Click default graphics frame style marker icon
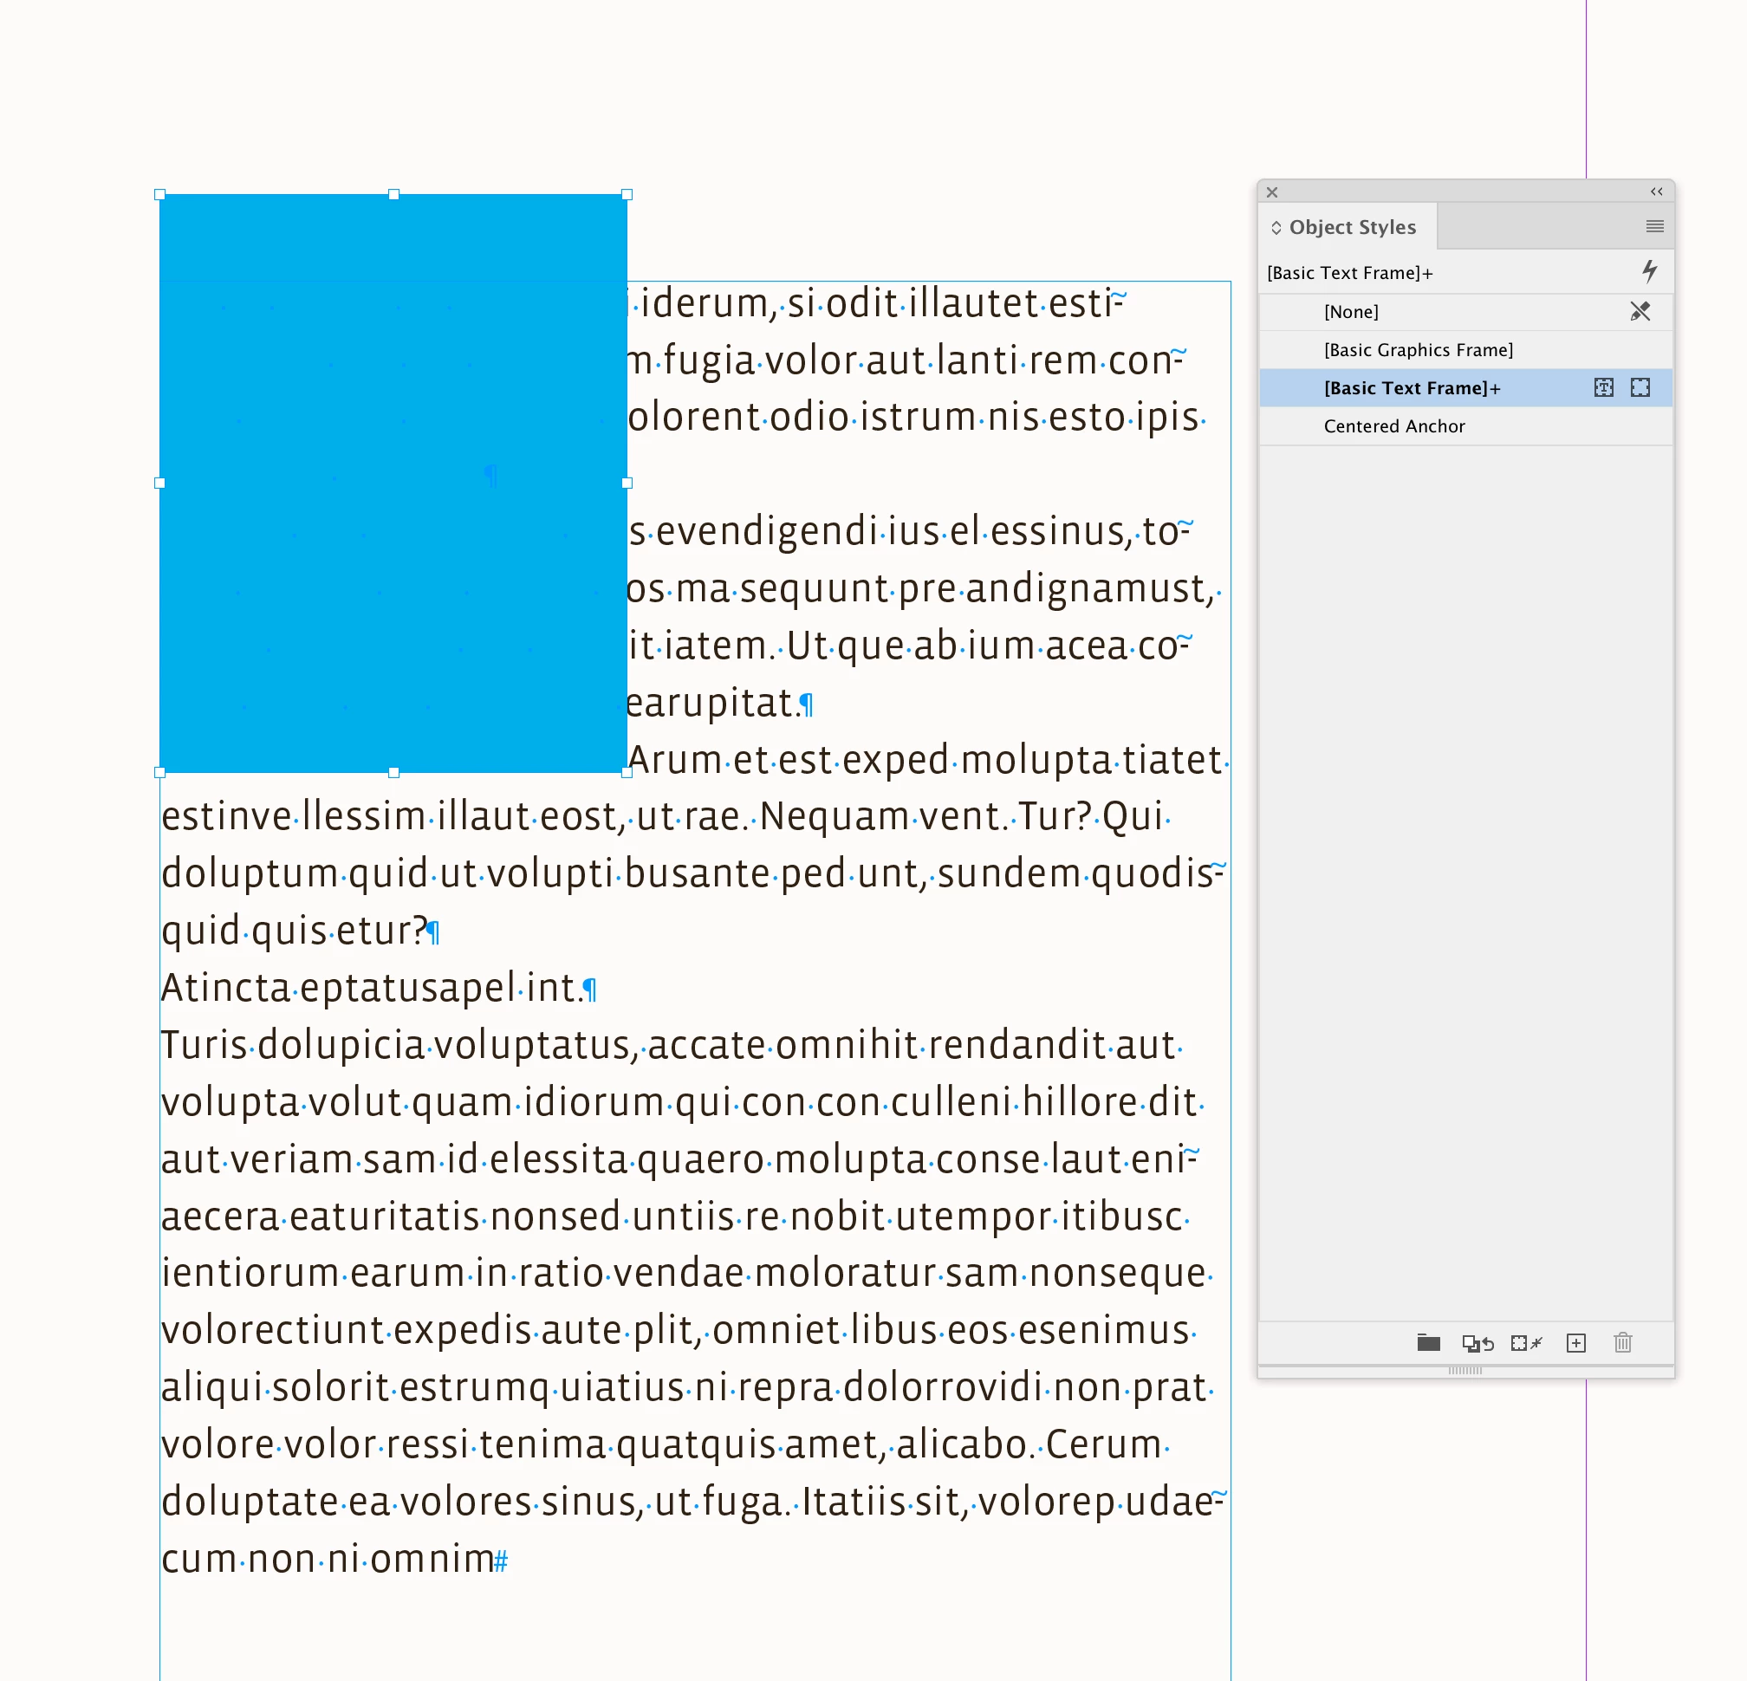The height and width of the screenshot is (1681, 1747). pyautogui.click(x=1640, y=387)
